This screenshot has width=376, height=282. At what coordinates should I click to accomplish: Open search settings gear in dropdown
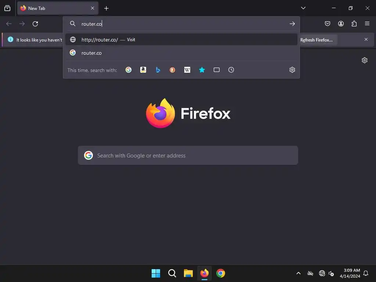pyautogui.click(x=292, y=70)
